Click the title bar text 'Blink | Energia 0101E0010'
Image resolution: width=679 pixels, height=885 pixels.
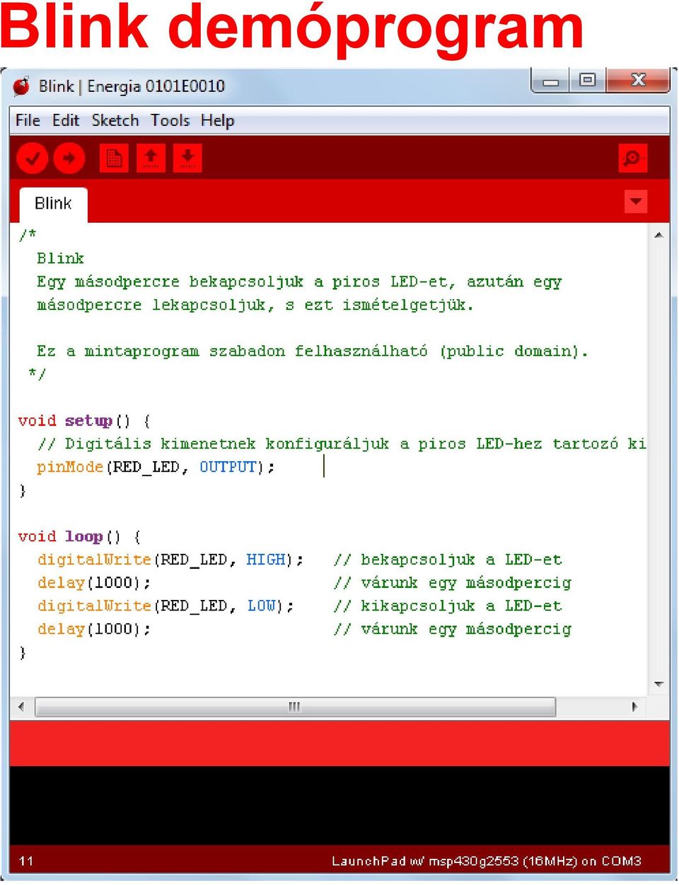click(x=132, y=86)
